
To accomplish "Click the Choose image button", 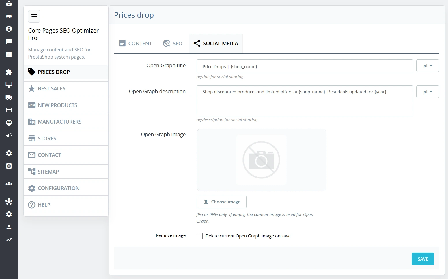I will [x=221, y=202].
